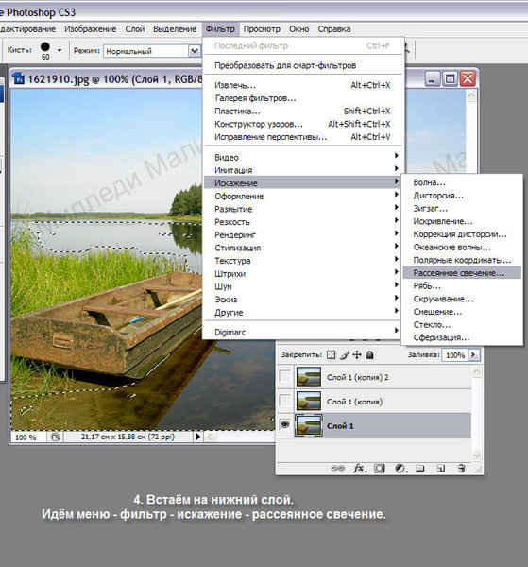Expand the Резкость submenu
Image resolution: width=528 pixels, height=567 pixels.
303,222
